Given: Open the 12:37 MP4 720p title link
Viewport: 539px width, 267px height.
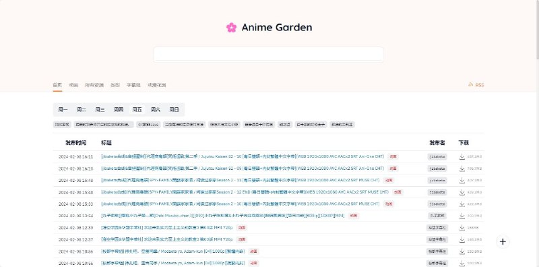Looking at the screenshot, I should 166,239.
